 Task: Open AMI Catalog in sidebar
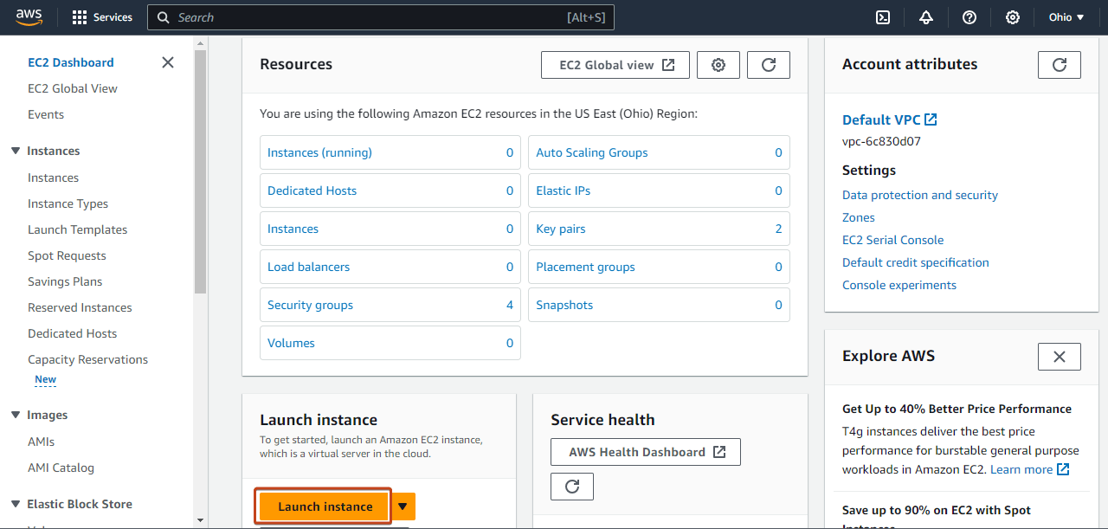click(x=61, y=468)
